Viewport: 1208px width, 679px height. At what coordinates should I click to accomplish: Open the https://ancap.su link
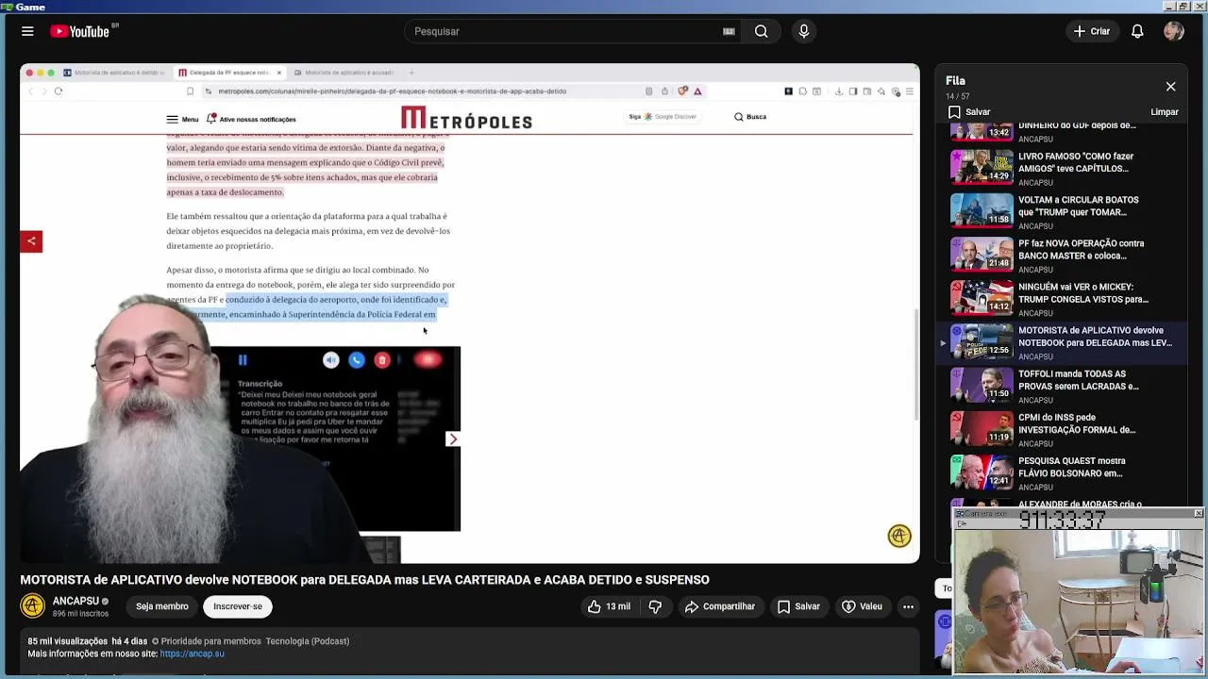tap(193, 654)
